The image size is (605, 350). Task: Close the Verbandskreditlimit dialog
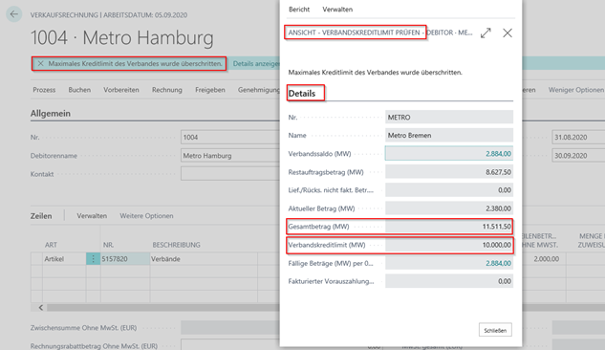click(x=508, y=33)
